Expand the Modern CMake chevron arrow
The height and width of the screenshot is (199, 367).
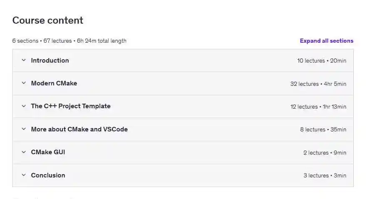click(24, 83)
